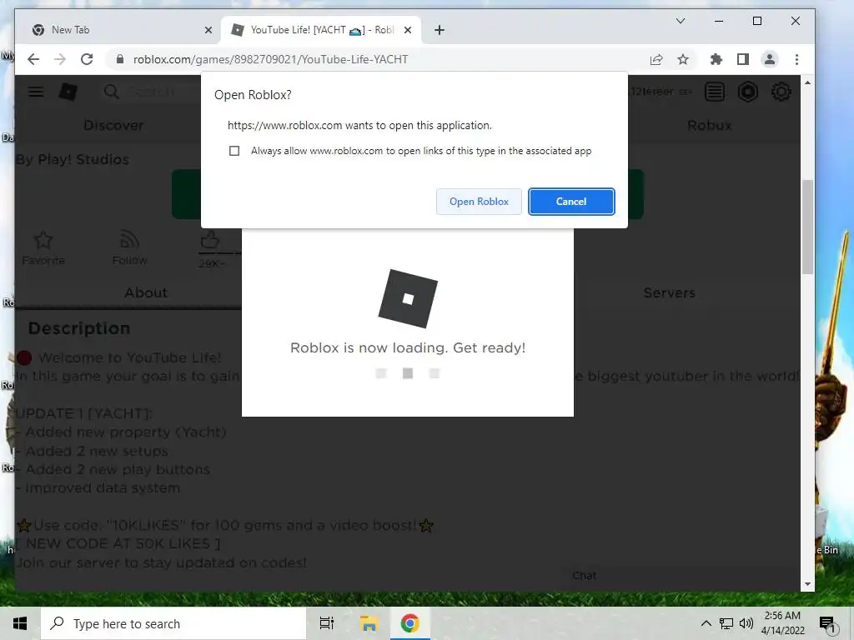854x640 pixels.
Task: Open Roblox hamburger navigation menu
Action: point(36,92)
